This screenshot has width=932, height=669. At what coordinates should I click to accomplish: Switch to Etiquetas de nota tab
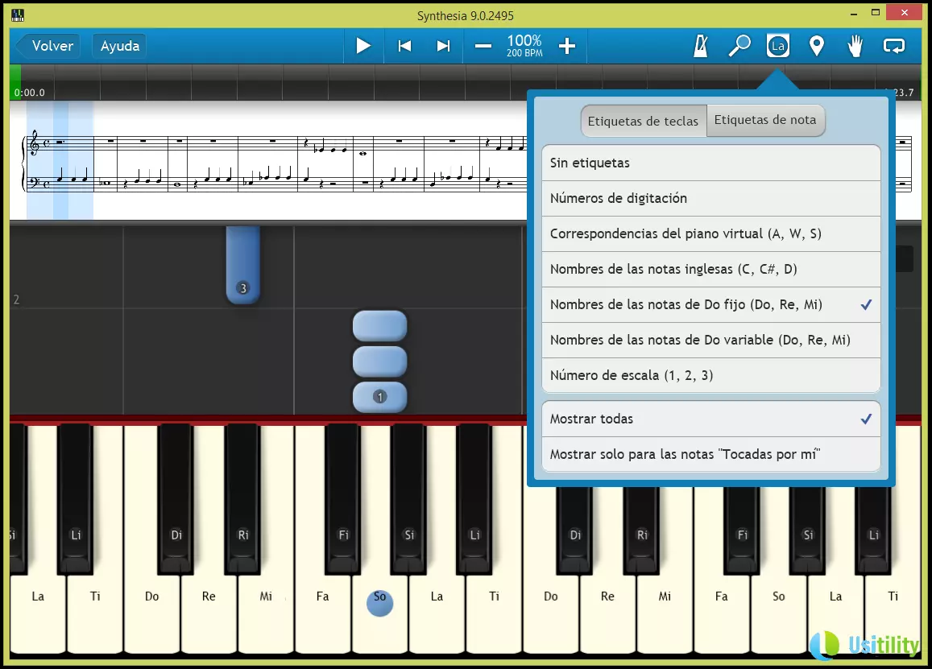point(765,120)
